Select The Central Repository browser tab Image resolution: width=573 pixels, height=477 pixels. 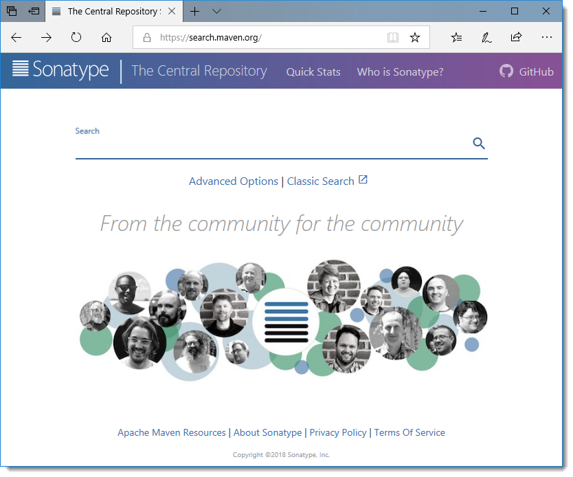[x=113, y=11]
